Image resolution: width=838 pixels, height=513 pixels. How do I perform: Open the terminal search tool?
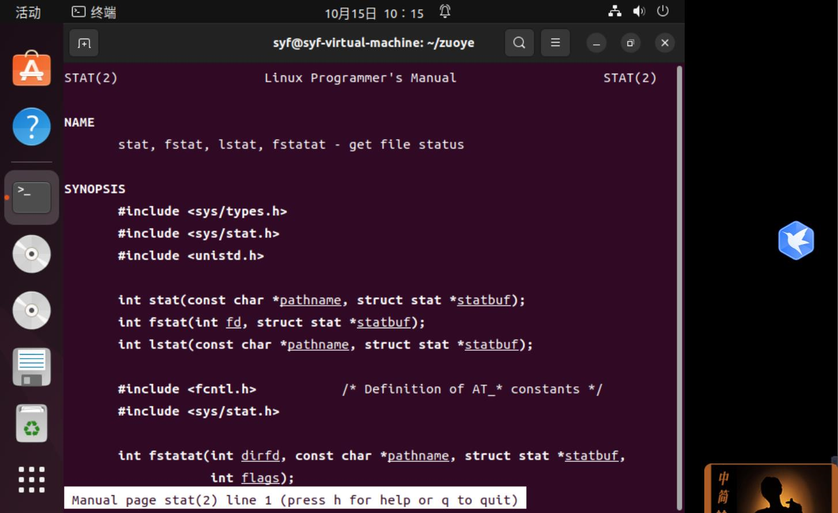click(519, 43)
